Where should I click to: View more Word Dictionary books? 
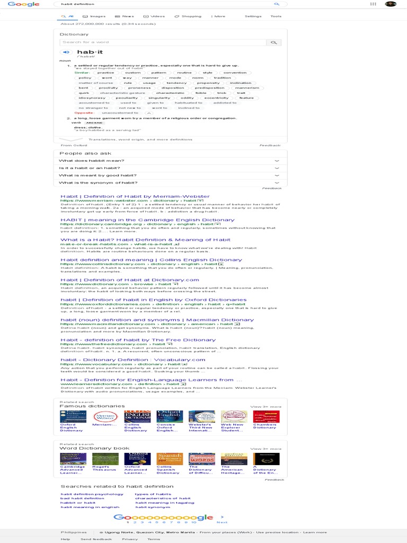[266, 449]
